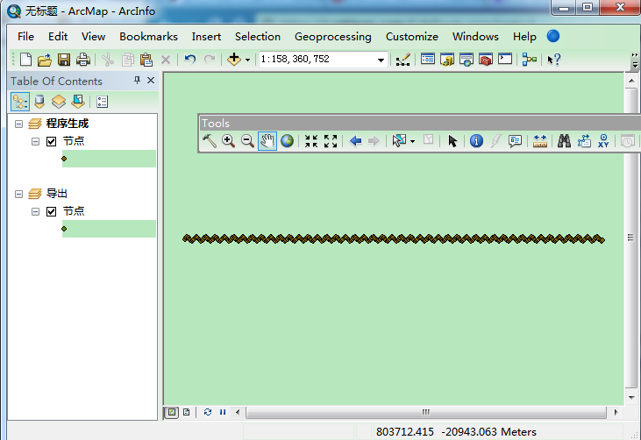Open the Catalog window icon

coord(447,60)
